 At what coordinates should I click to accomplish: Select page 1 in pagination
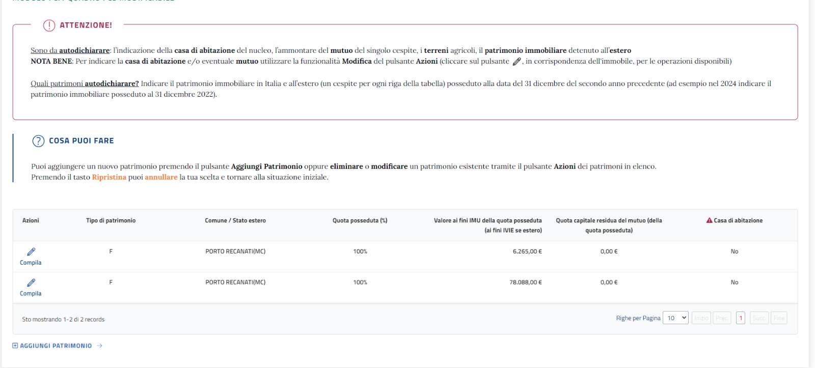pyautogui.click(x=741, y=318)
